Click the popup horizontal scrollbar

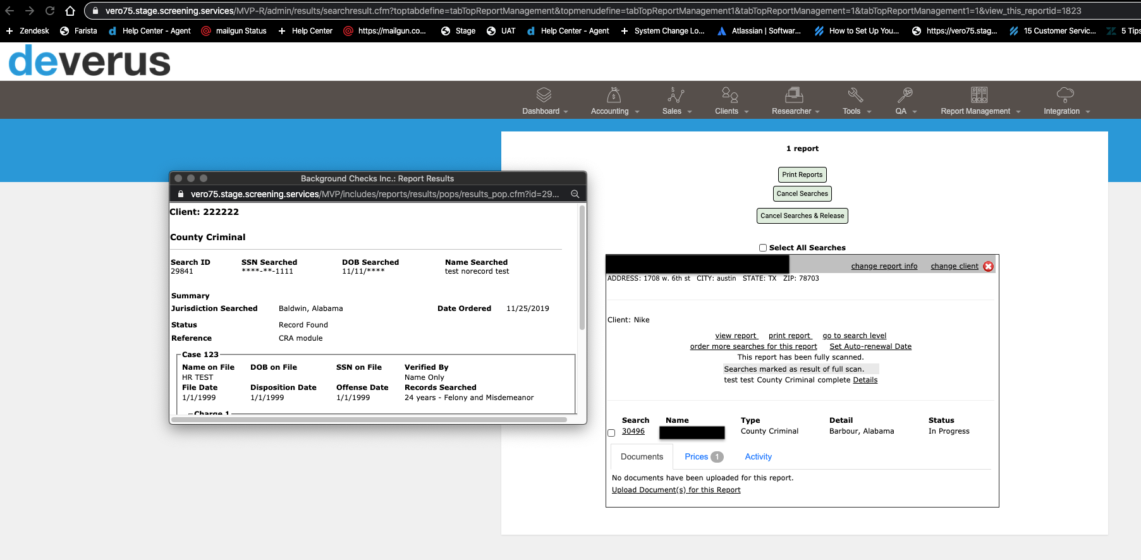coord(369,418)
